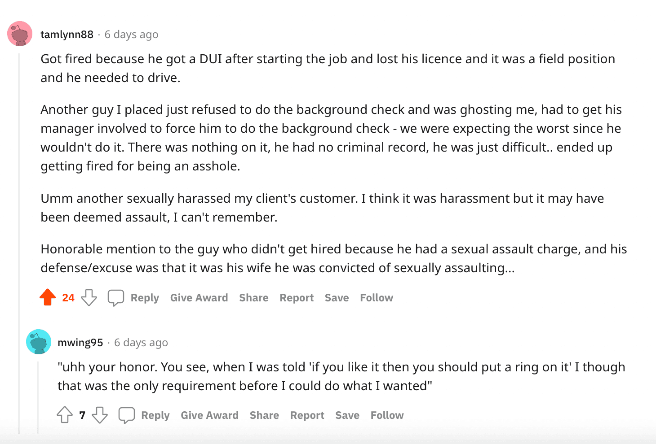
Task: Reply to tamlynn88's comment
Action: click(145, 298)
